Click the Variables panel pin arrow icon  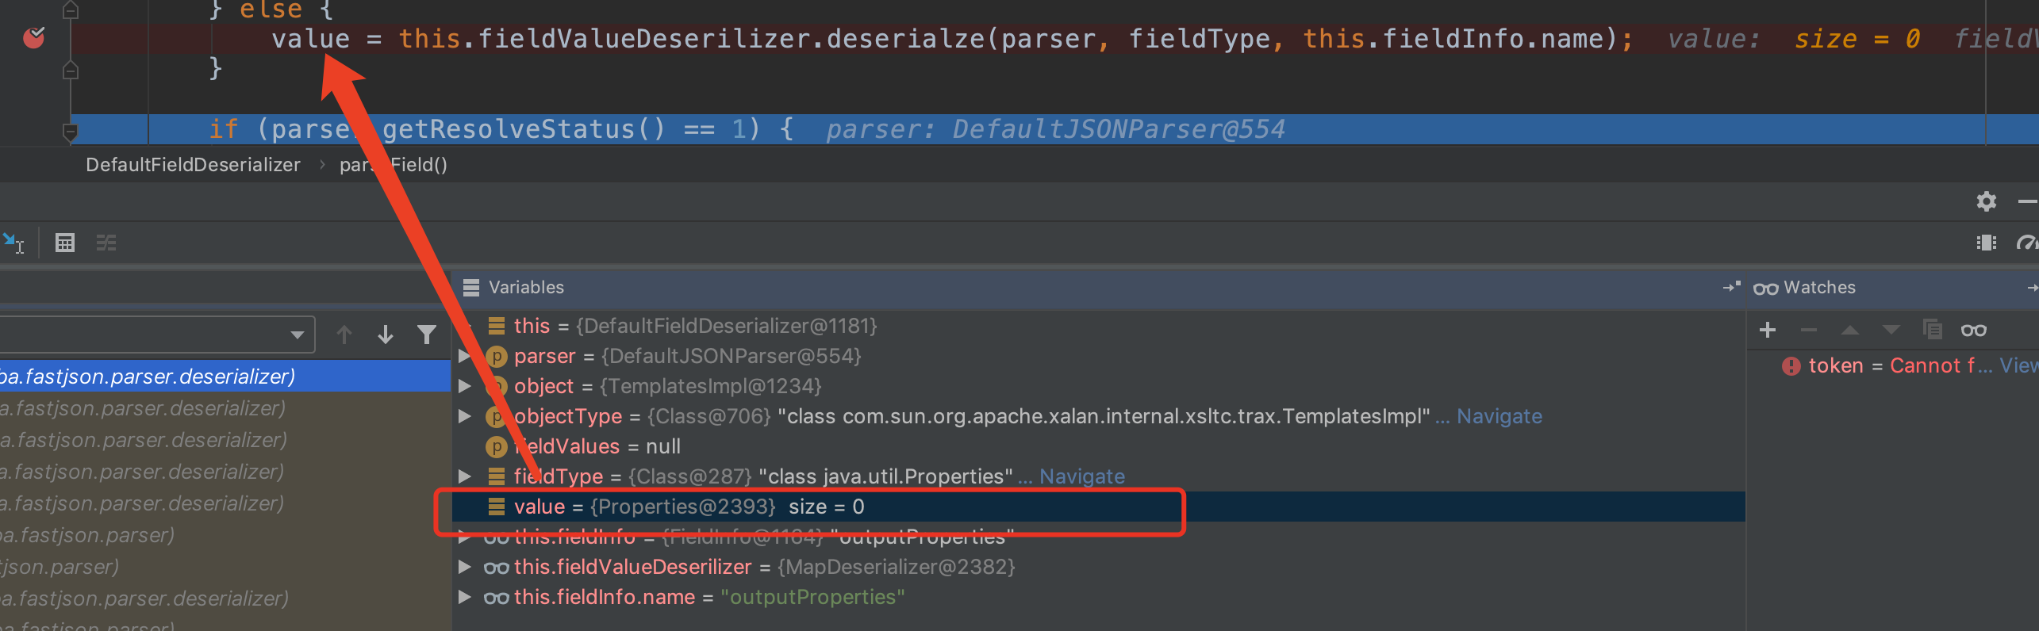tap(1731, 287)
